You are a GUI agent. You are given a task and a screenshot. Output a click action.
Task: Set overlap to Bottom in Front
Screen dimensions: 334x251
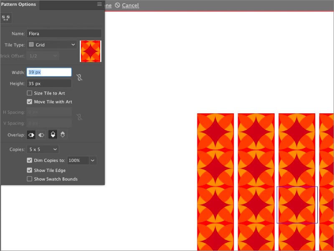coord(62,135)
